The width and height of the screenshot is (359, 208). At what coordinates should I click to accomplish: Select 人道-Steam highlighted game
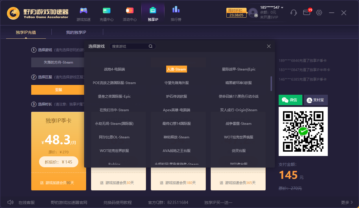(x=177, y=69)
